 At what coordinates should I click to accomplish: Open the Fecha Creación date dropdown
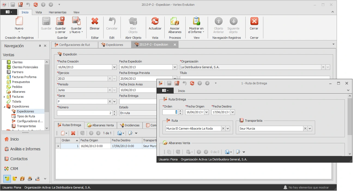click(x=114, y=67)
